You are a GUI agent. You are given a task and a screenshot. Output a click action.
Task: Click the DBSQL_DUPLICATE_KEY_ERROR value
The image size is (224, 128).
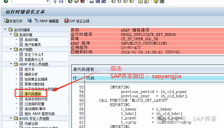pos(148,35)
